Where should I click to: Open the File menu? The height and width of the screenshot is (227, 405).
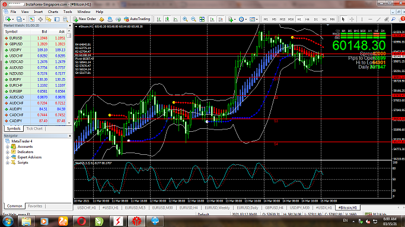pyautogui.click(x=13, y=12)
